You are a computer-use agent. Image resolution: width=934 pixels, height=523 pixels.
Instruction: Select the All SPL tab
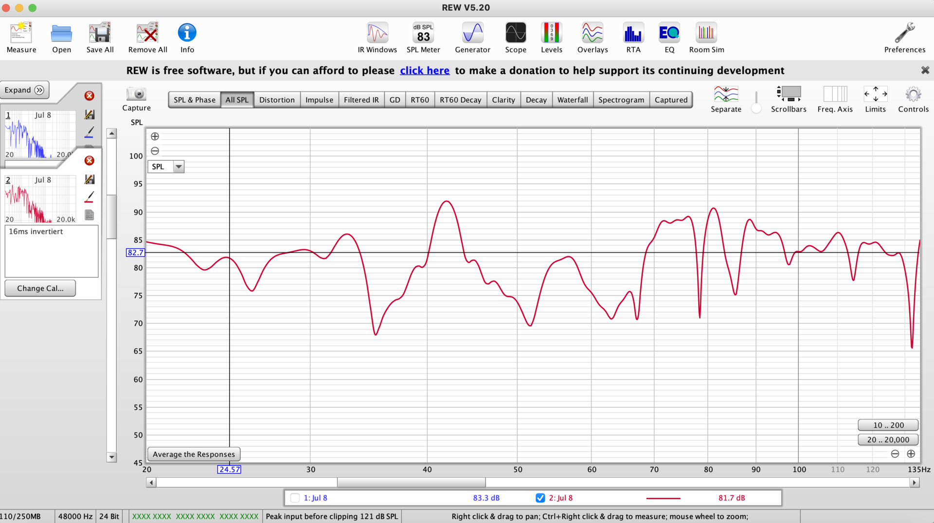237,100
